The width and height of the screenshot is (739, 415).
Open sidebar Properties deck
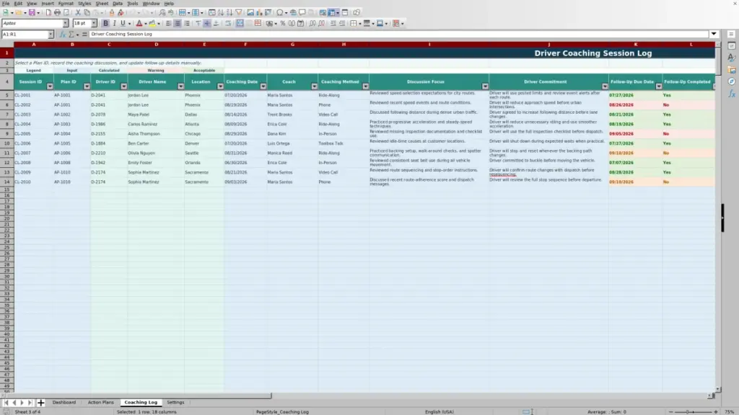(x=732, y=45)
